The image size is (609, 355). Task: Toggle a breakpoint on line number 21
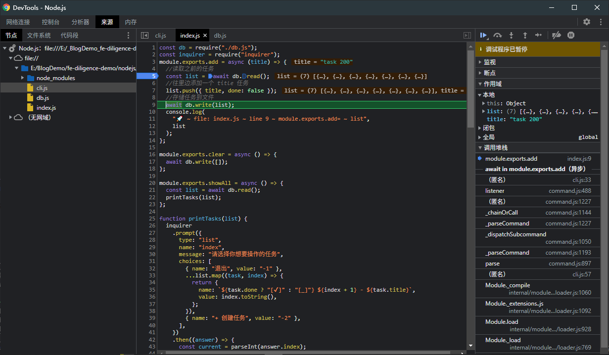152,190
